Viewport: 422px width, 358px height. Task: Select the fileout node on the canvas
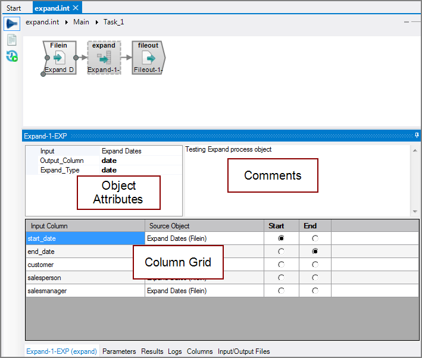pyautogui.click(x=148, y=58)
